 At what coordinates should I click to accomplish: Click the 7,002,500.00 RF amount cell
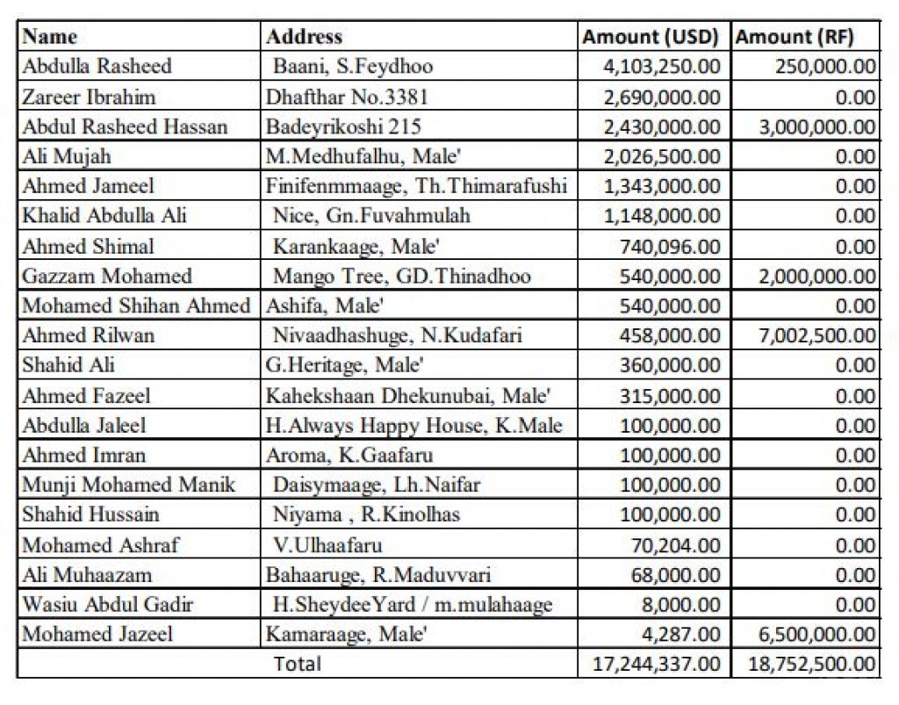point(806,335)
